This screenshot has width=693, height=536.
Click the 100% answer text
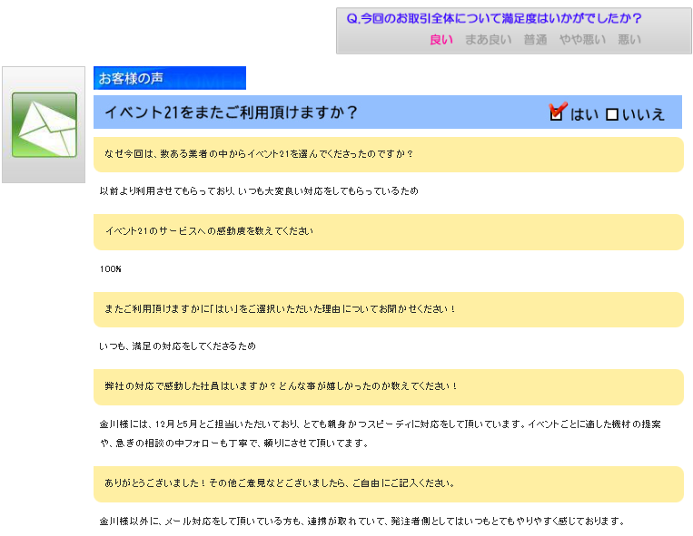click(111, 269)
